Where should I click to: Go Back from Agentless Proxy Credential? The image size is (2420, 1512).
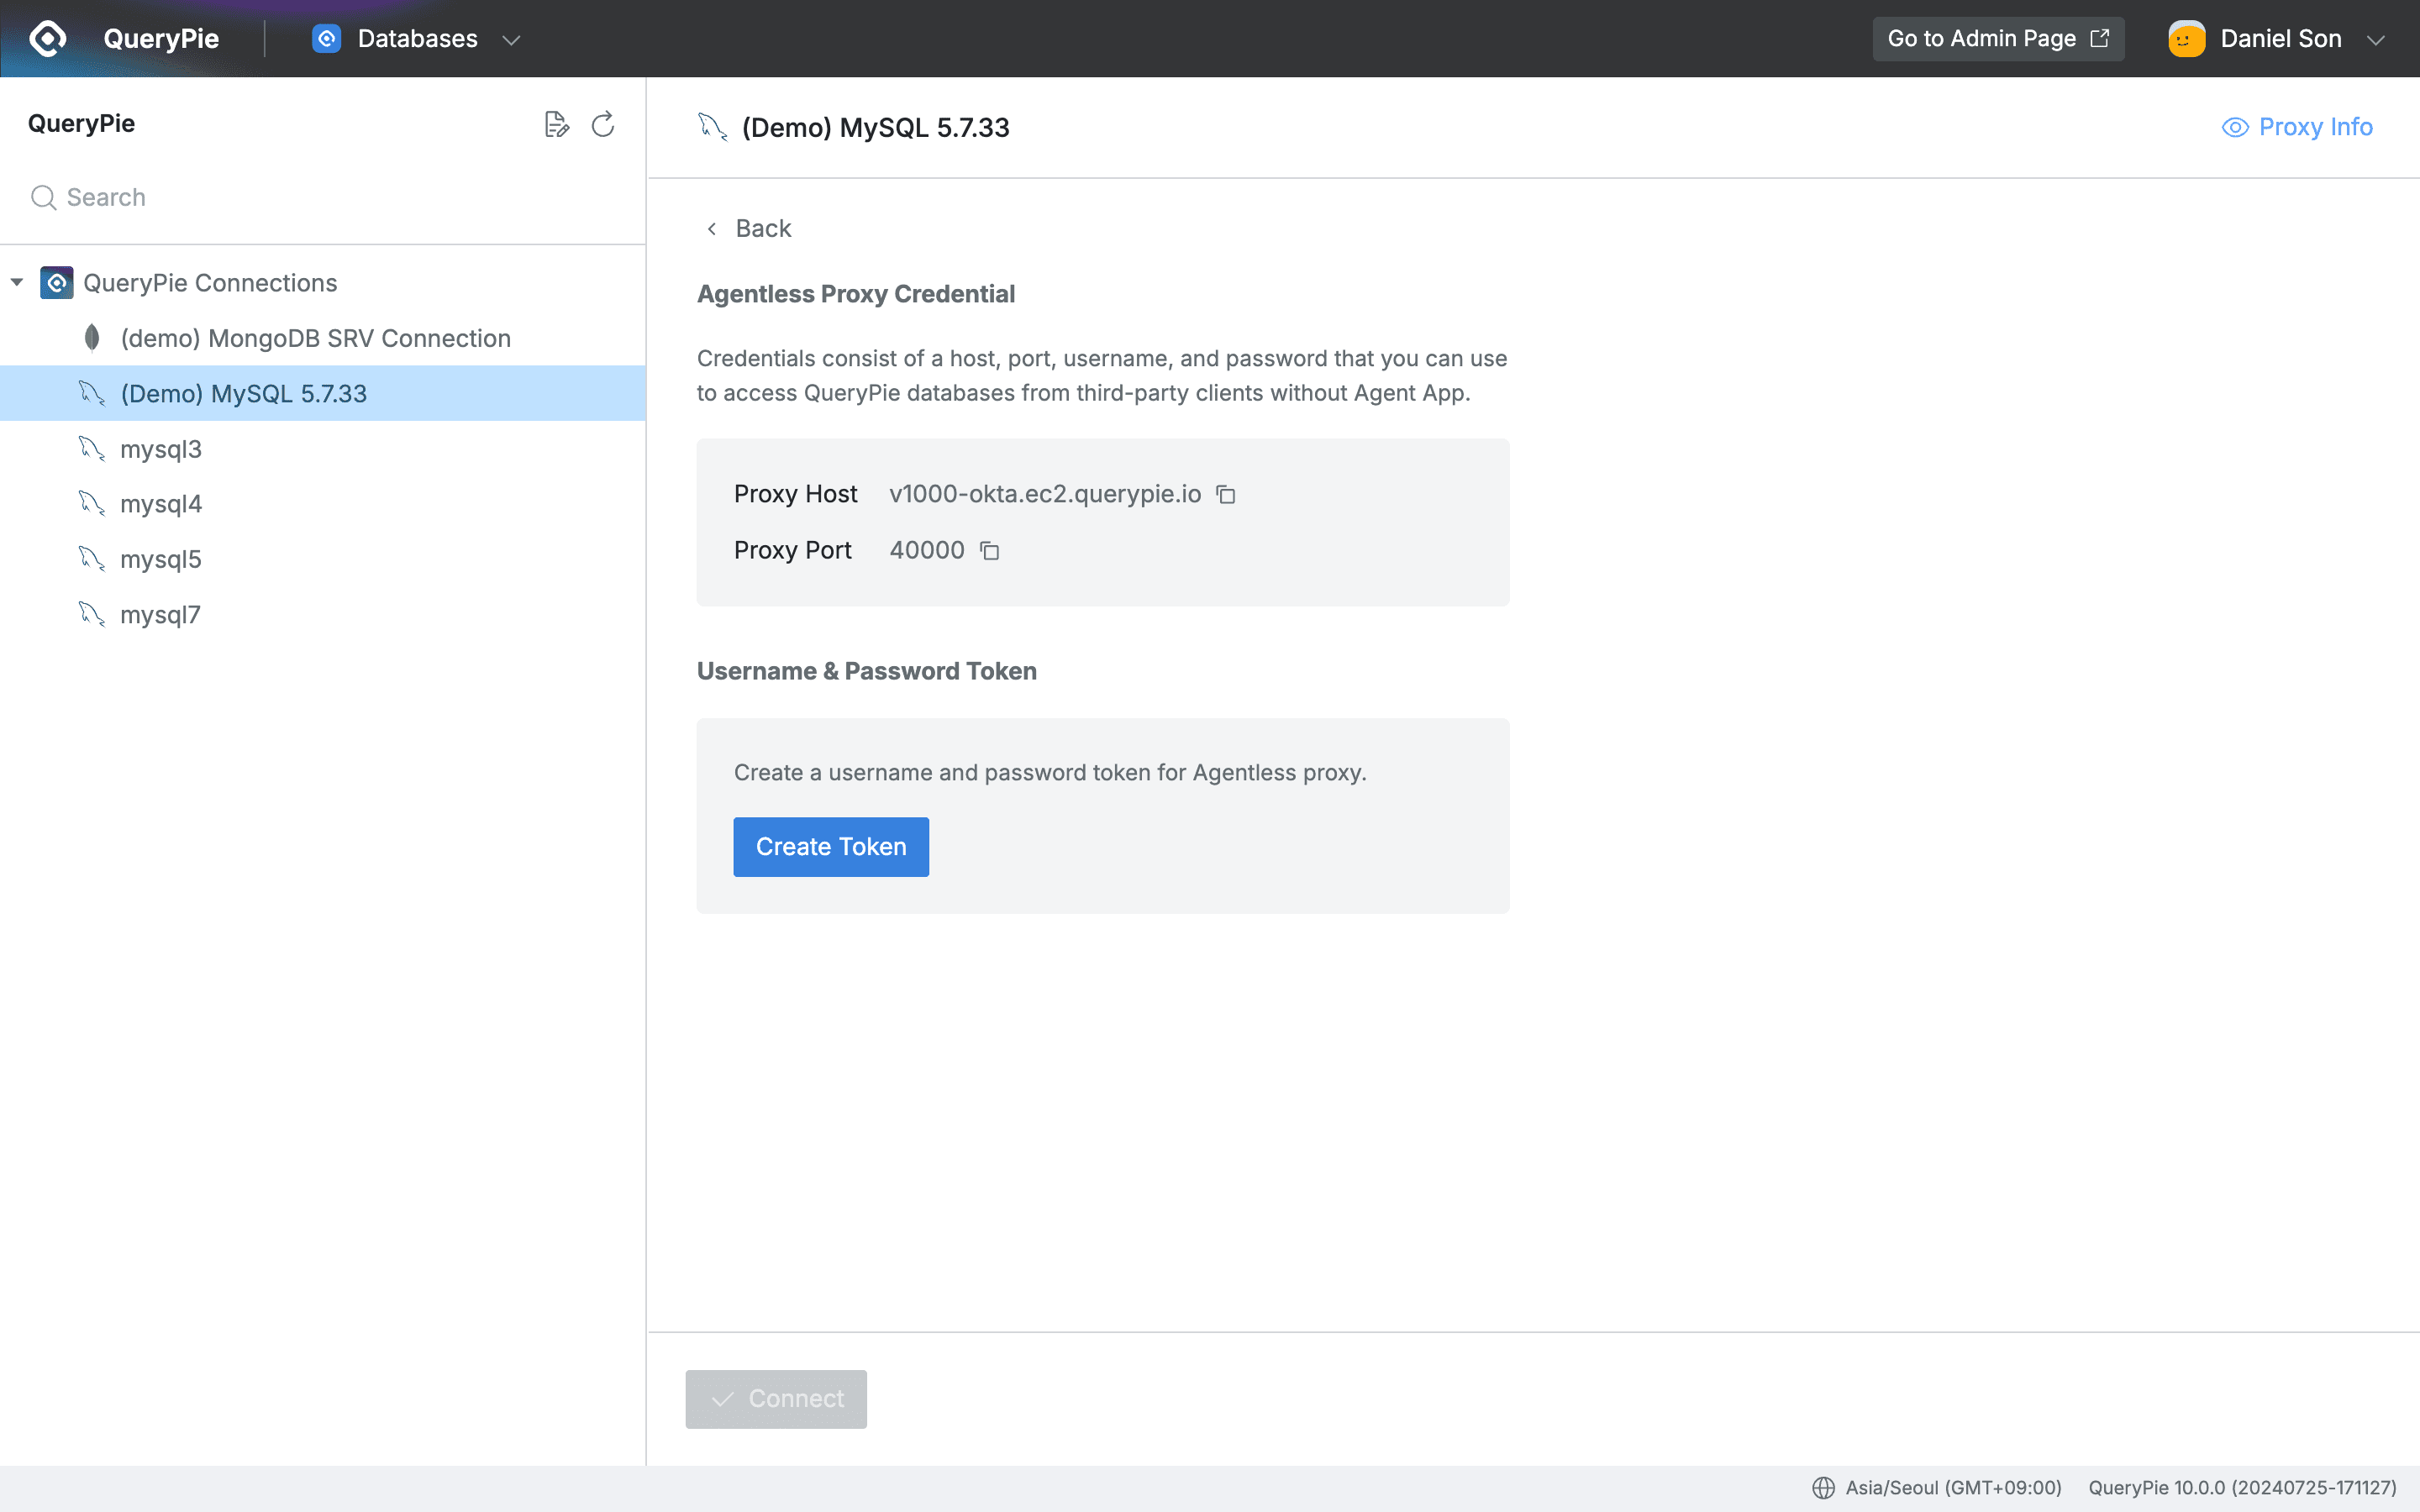[x=747, y=228]
